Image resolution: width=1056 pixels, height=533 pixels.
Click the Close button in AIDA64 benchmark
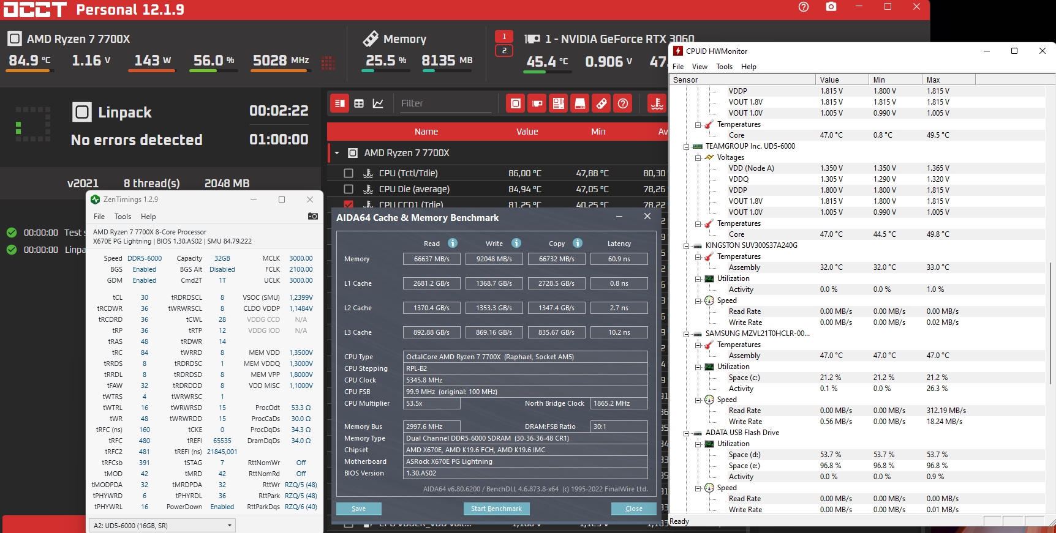[634, 509]
